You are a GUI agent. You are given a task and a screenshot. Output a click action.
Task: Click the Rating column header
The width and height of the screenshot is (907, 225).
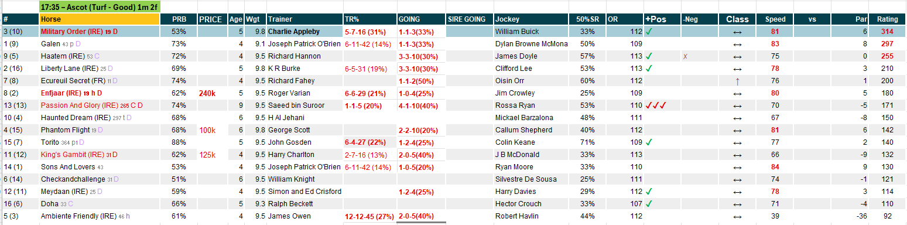coord(887,19)
